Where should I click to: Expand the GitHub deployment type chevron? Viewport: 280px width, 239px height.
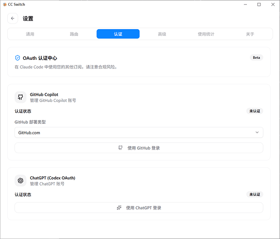[x=257, y=132]
